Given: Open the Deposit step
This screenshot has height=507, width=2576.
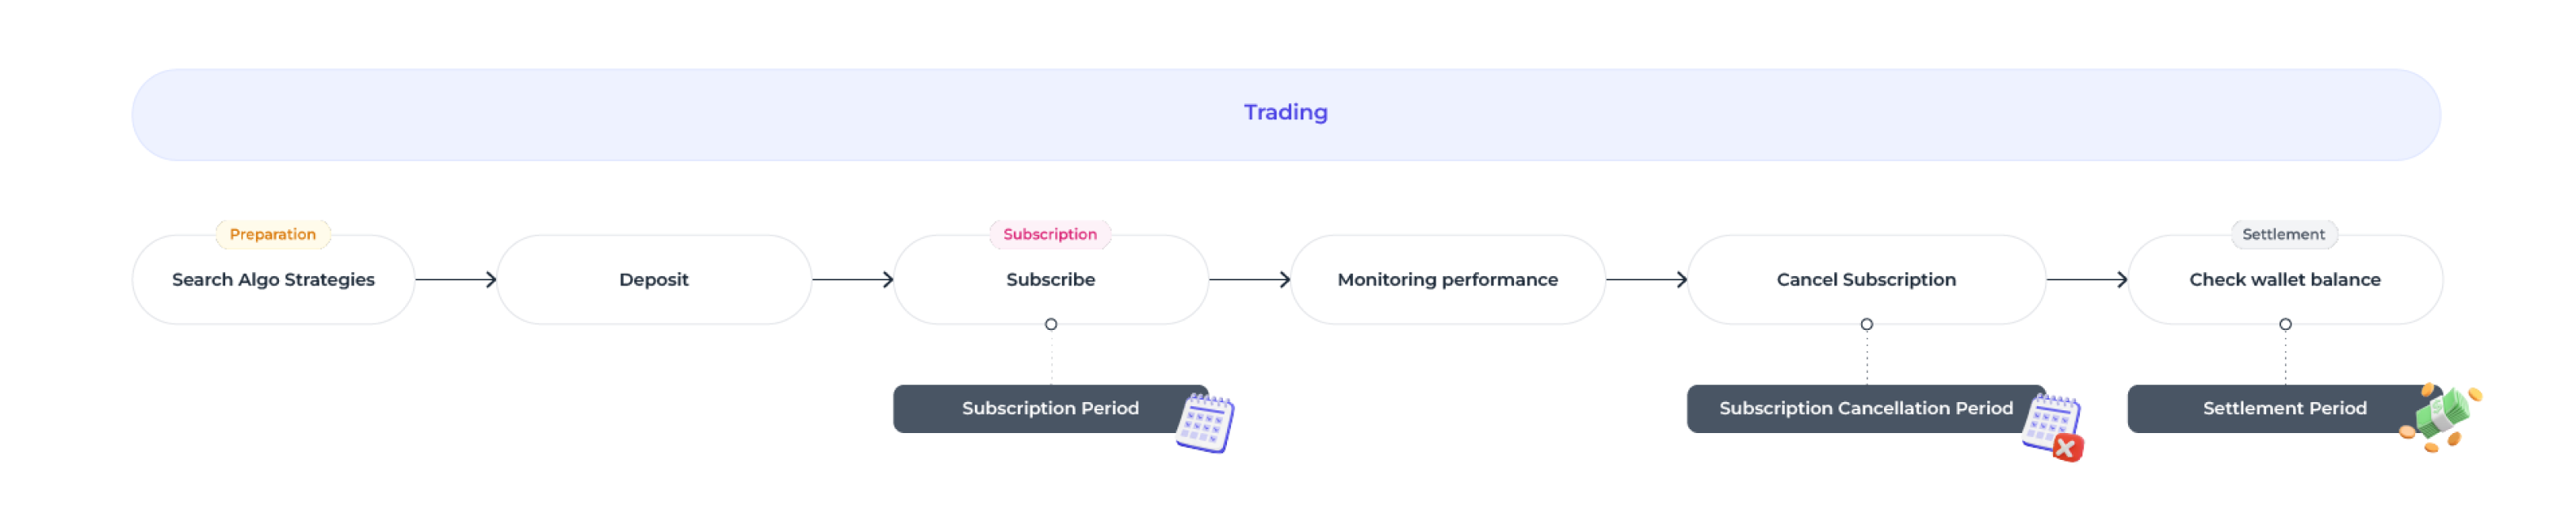Looking at the screenshot, I should tap(654, 280).
